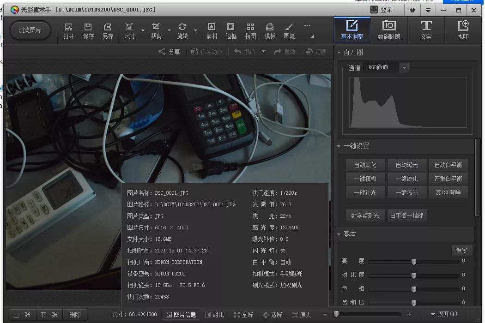Switch to the Text (文字) tab

426,30
